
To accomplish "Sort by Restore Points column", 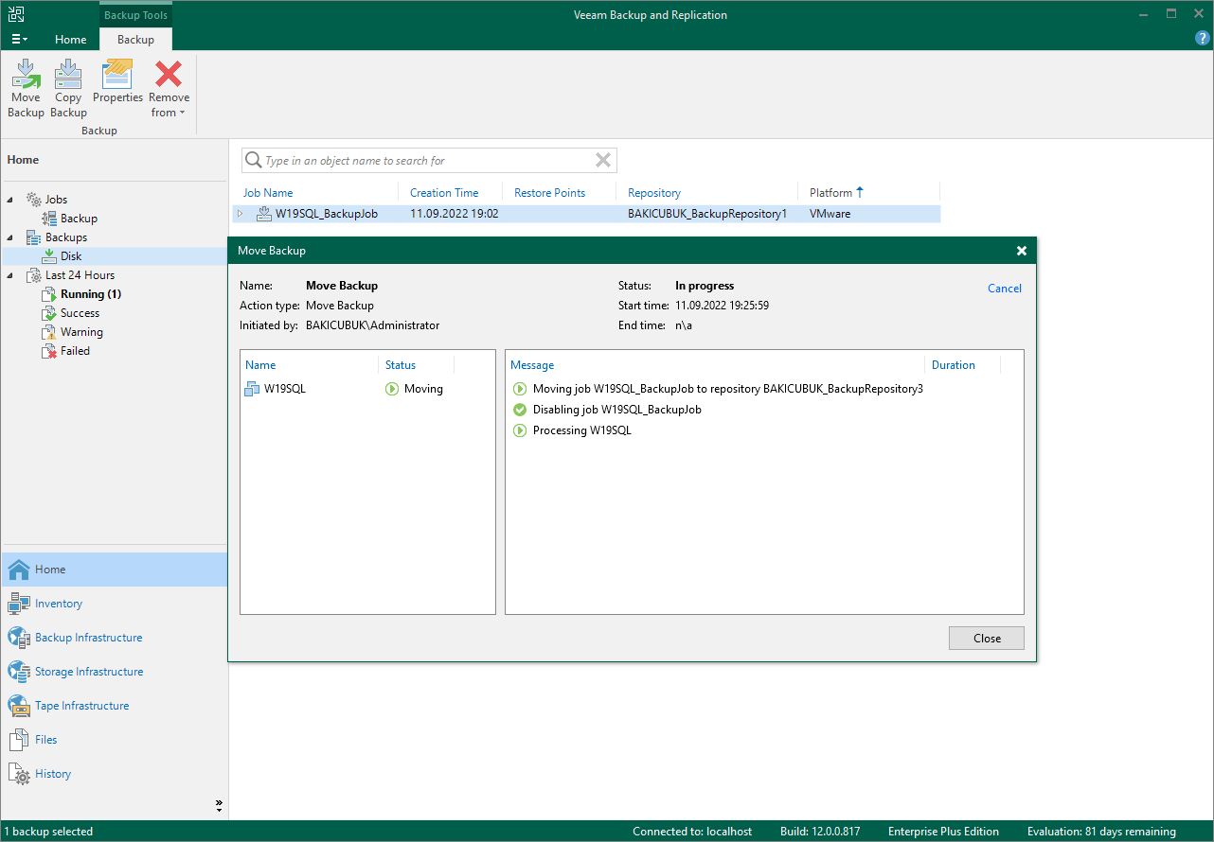I will tap(549, 193).
